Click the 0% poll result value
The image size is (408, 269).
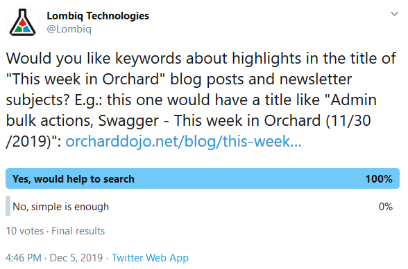pyautogui.click(x=386, y=207)
